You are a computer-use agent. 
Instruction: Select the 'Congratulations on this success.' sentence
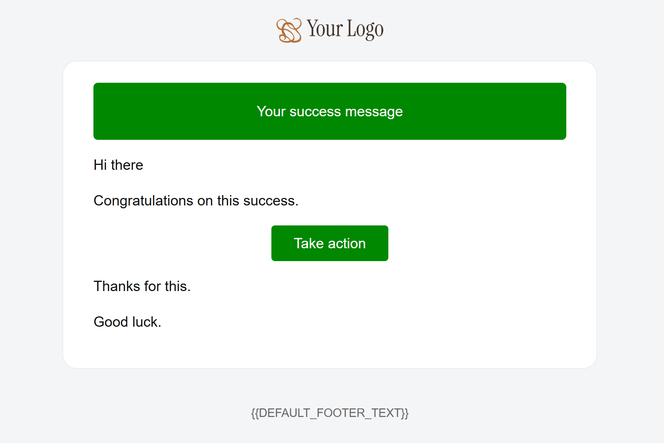196,200
